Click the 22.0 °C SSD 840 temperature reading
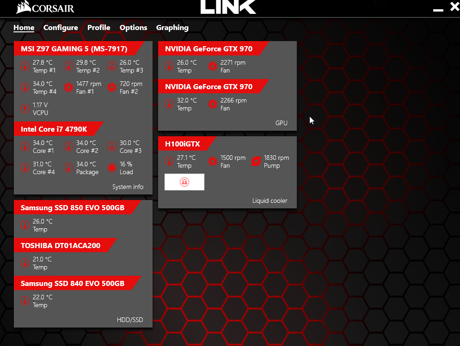Image resolution: width=460 pixels, height=346 pixels. [x=43, y=301]
